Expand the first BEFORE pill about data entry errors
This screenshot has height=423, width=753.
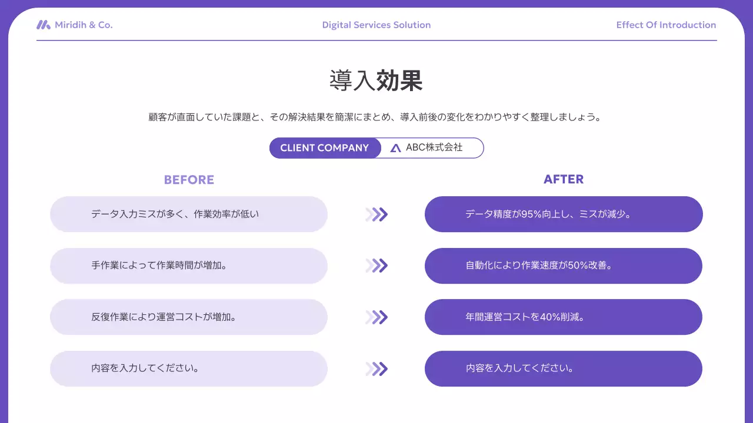click(189, 214)
